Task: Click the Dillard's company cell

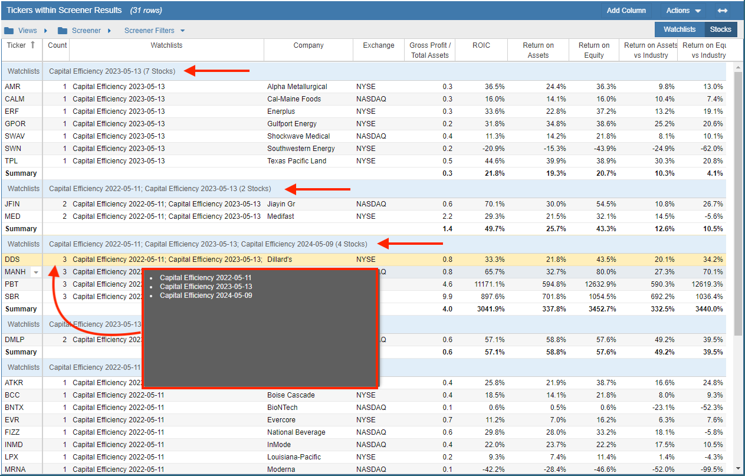Action: [308, 260]
